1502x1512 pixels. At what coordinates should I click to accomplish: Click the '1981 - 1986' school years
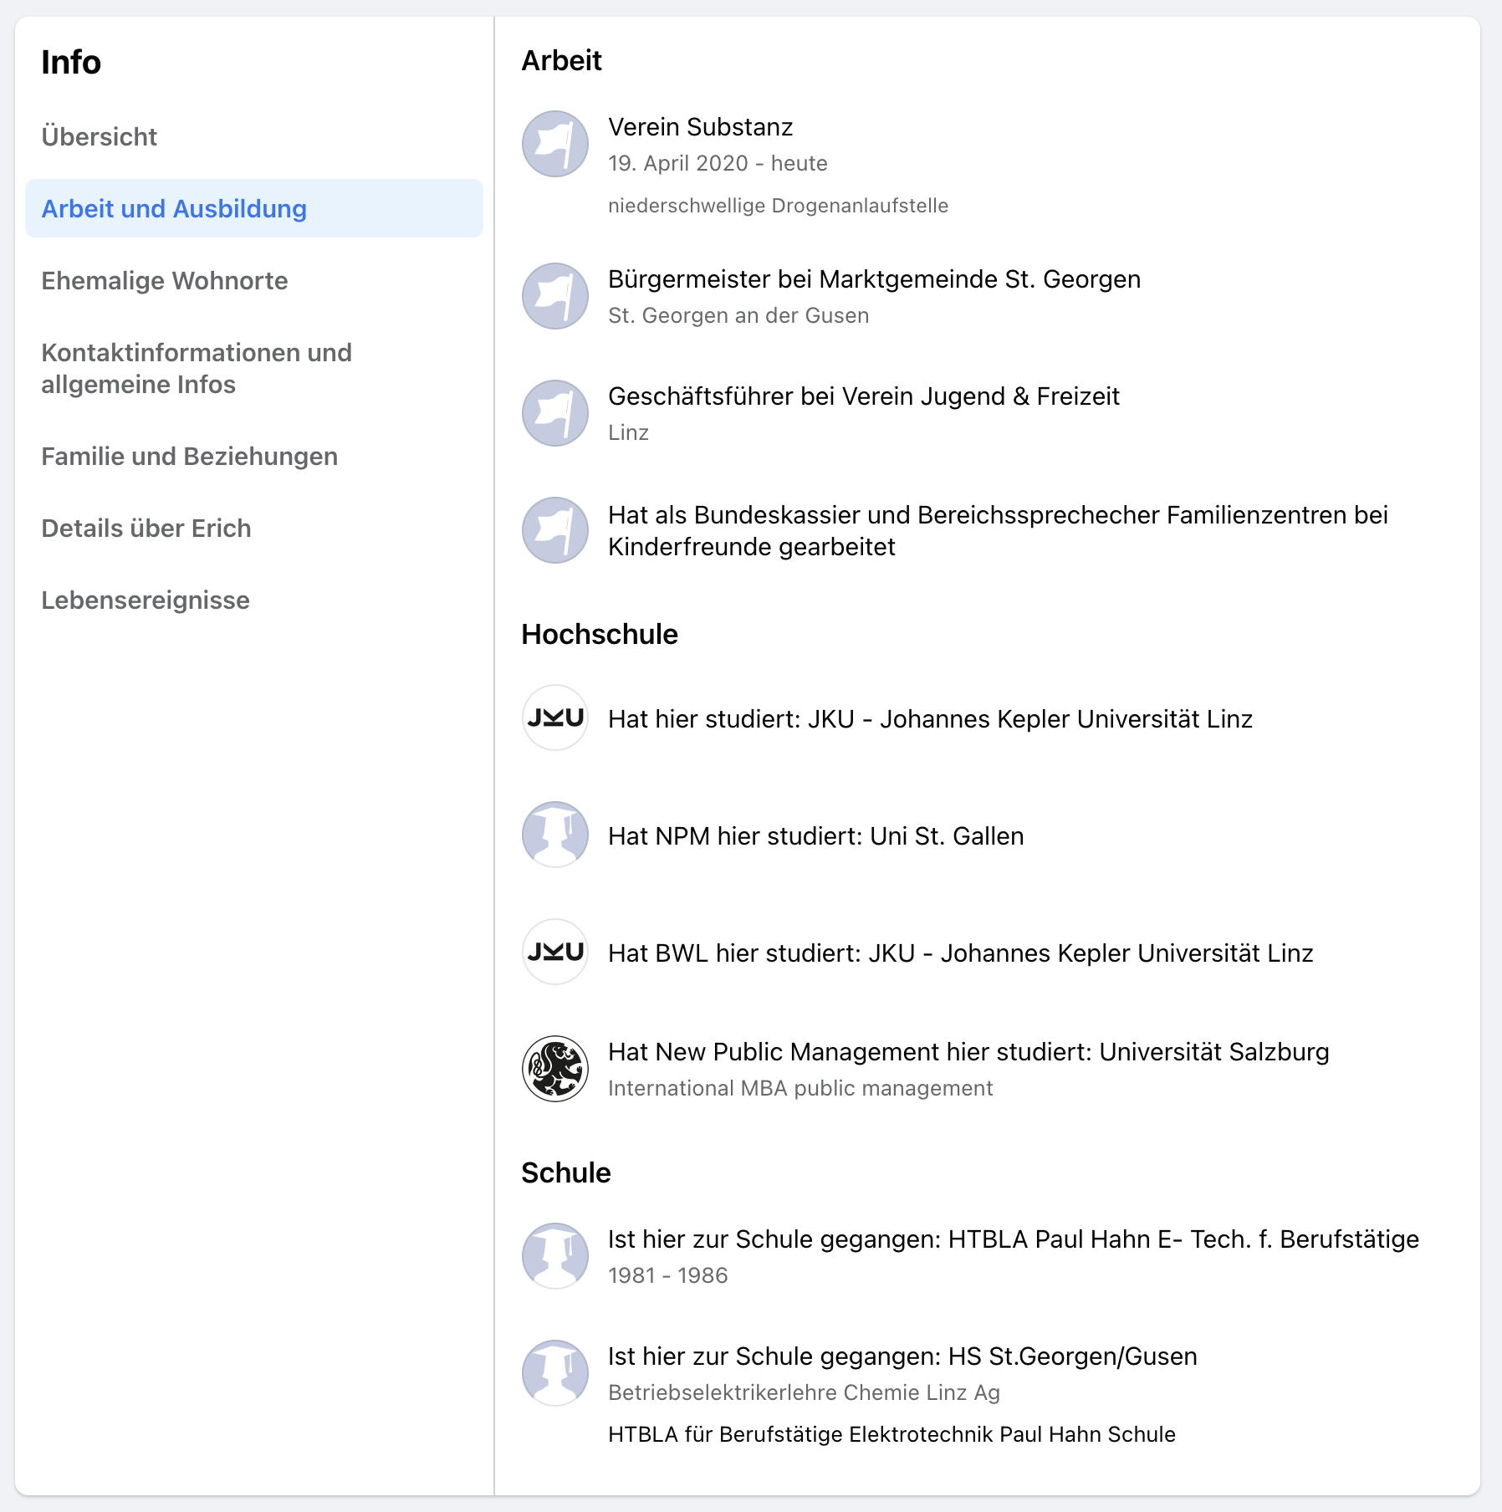(x=667, y=1275)
